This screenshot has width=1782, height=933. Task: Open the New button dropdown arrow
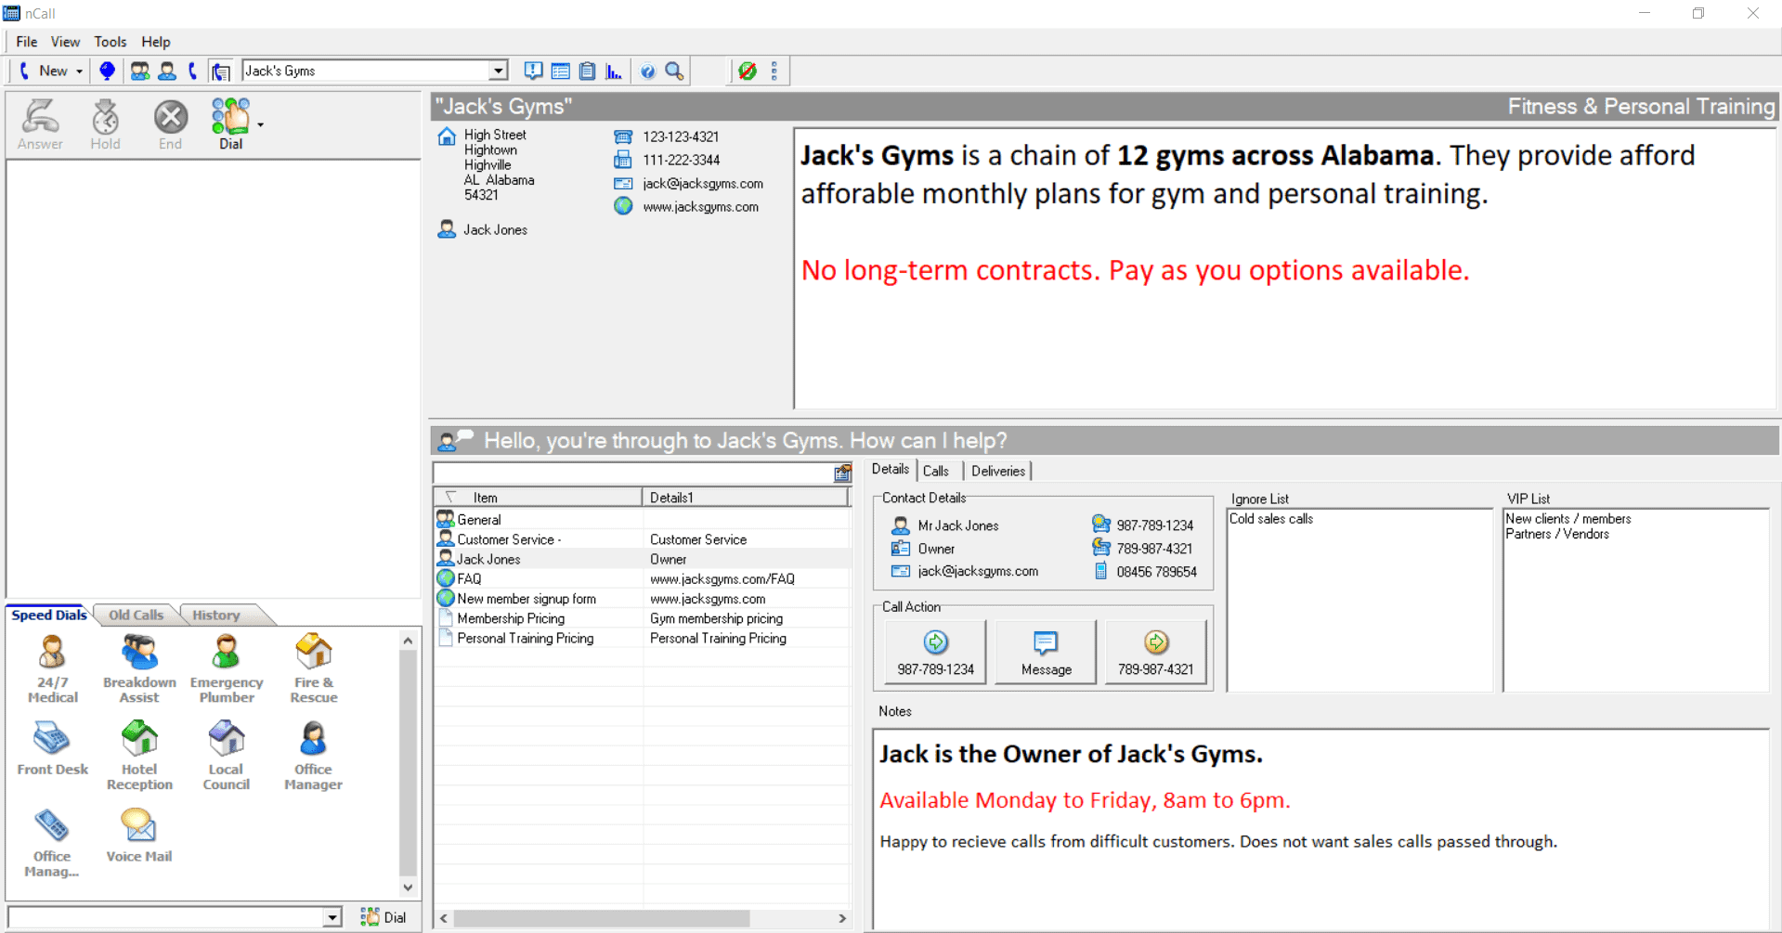(80, 71)
